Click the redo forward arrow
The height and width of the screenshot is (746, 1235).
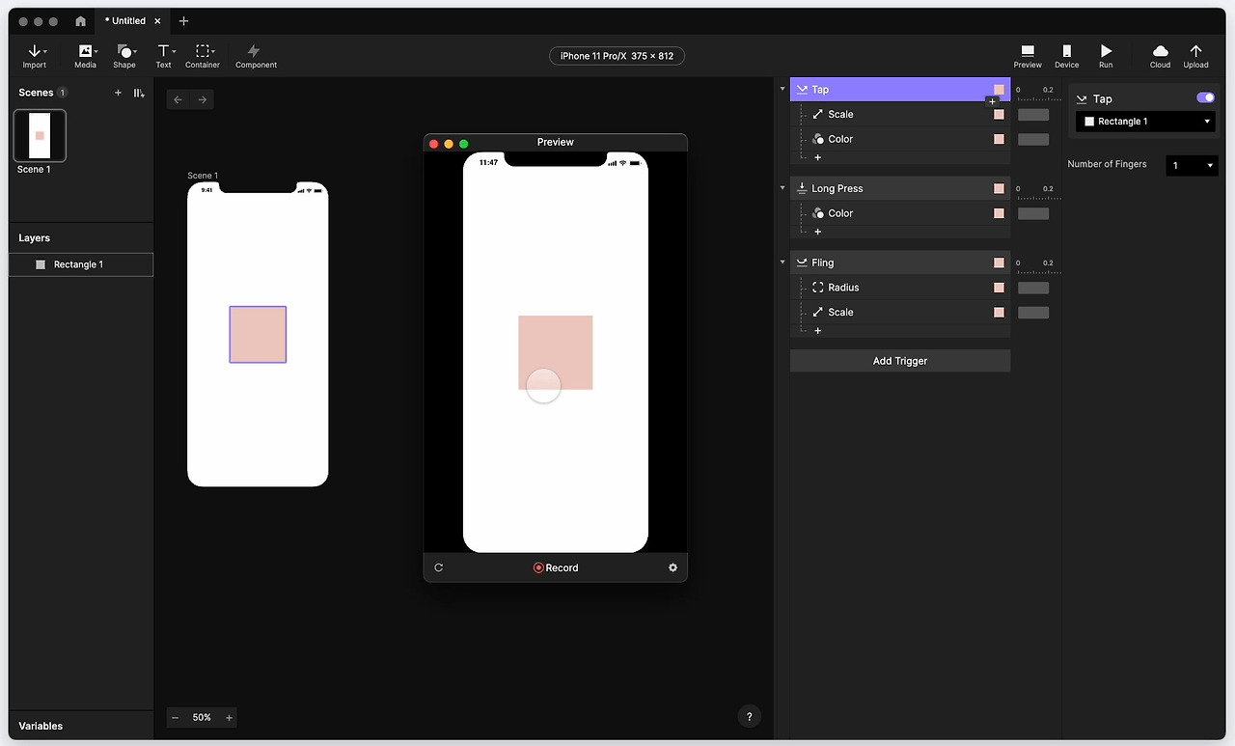tap(202, 99)
